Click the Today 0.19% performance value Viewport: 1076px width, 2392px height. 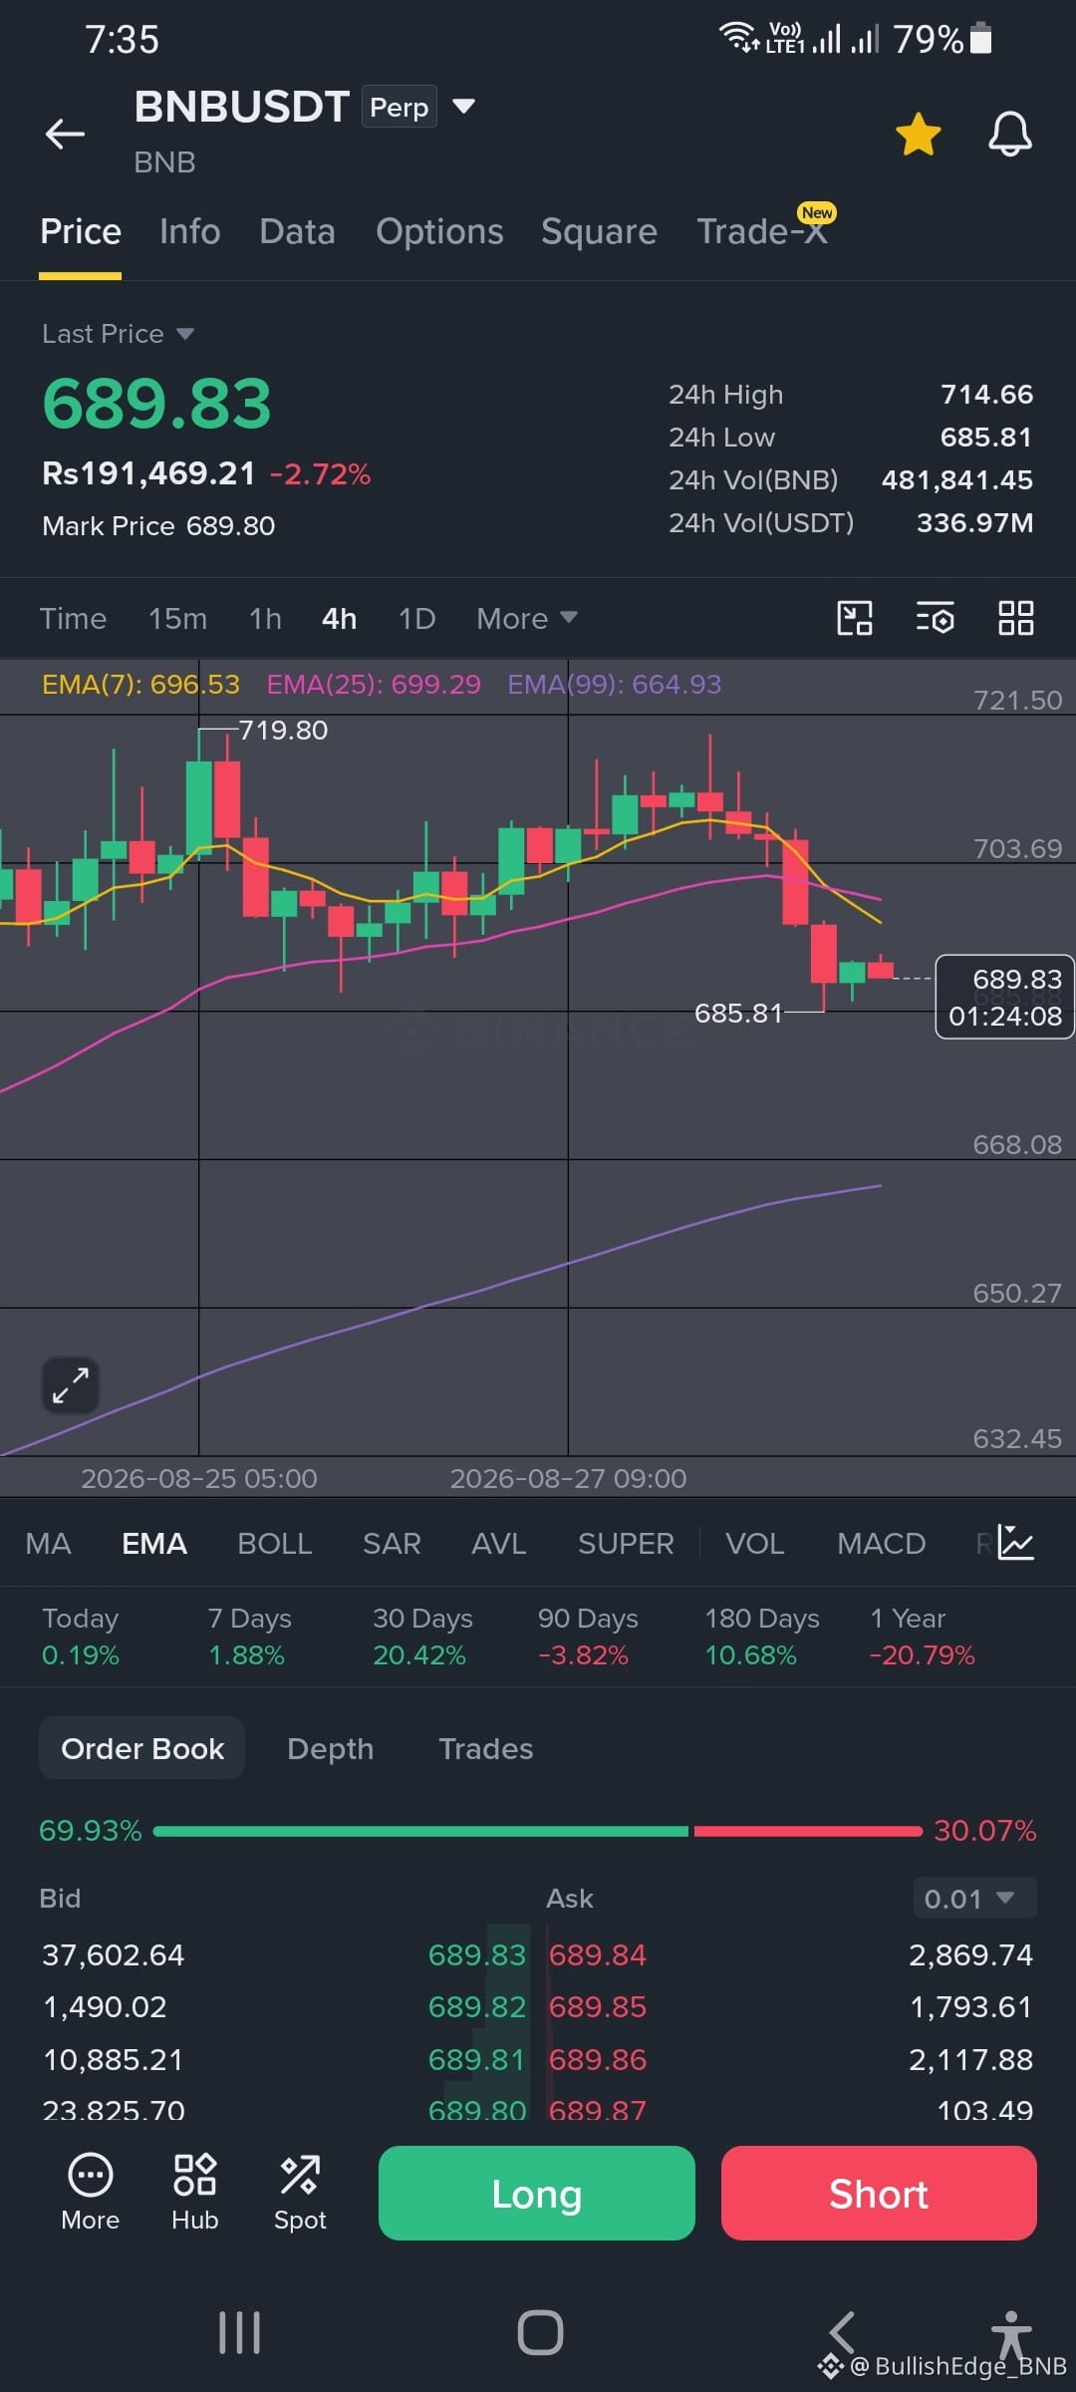point(81,1654)
